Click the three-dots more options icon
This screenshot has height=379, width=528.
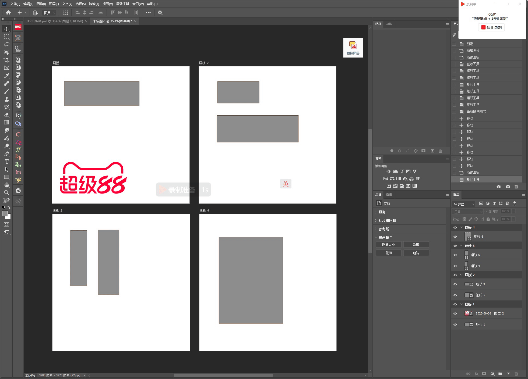(148, 12)
